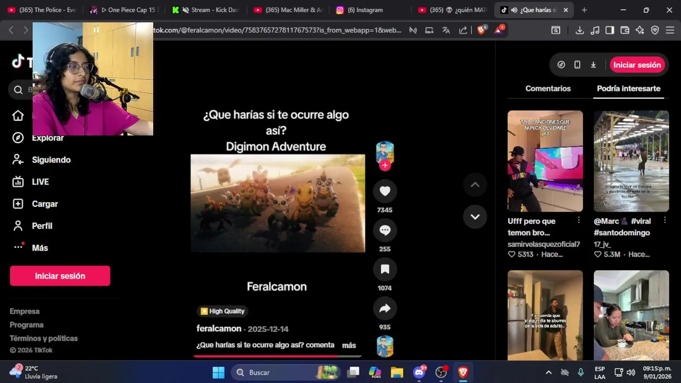
Task: Switch to the Comentarios tab
Action: click(x=548, y=88)
